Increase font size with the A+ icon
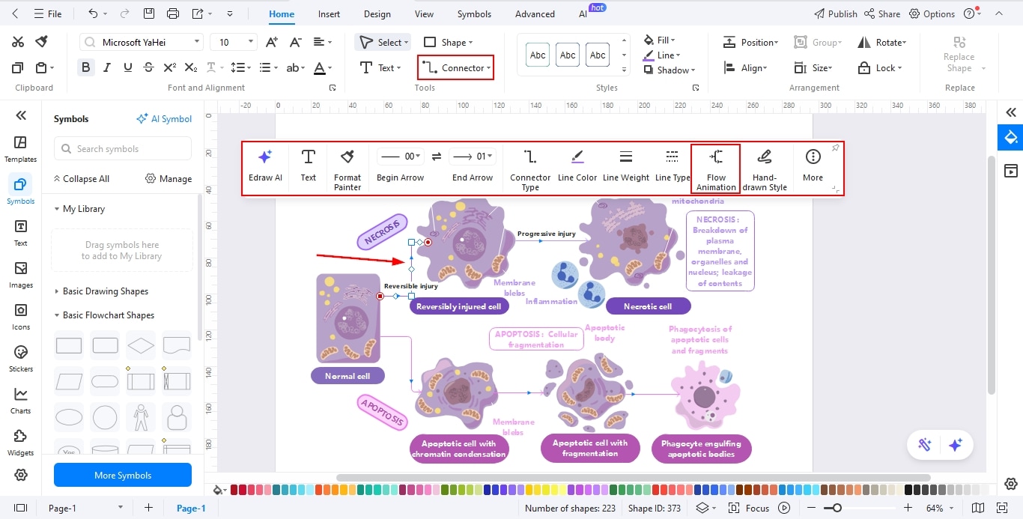Viewport: 1023px width, 519px height. 272,43
